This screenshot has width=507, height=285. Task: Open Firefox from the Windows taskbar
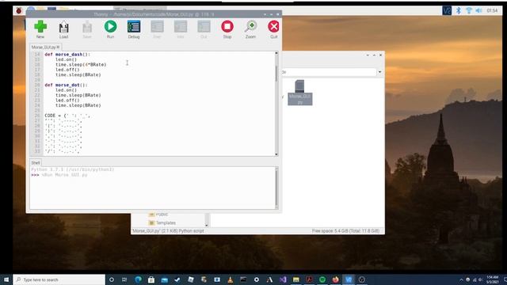pos(335,279)
